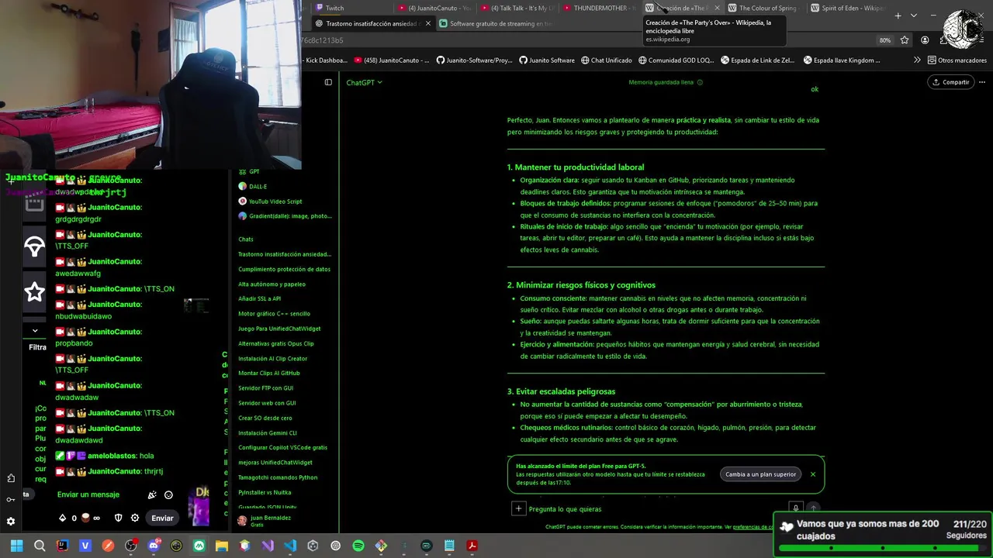This screenshot has height=558, width=993.
Task: Click the Enviar chat button
Action: [162, 518]
